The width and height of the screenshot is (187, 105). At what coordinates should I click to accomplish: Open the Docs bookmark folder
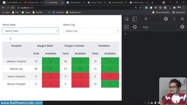click(x=15, y=12)
